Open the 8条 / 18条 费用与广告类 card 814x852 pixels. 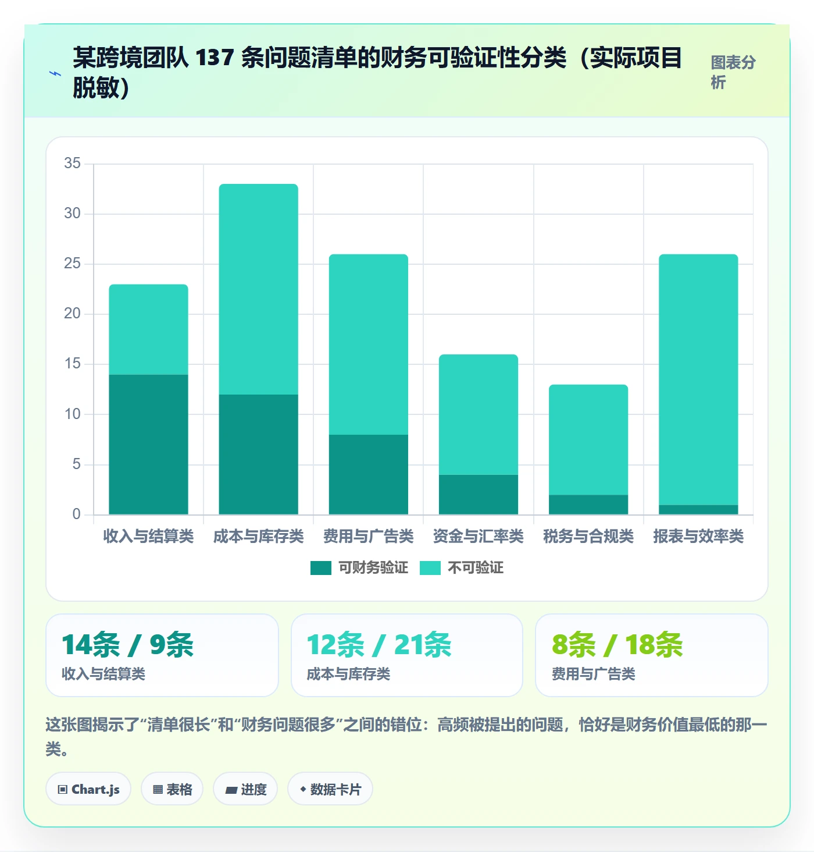652,655
